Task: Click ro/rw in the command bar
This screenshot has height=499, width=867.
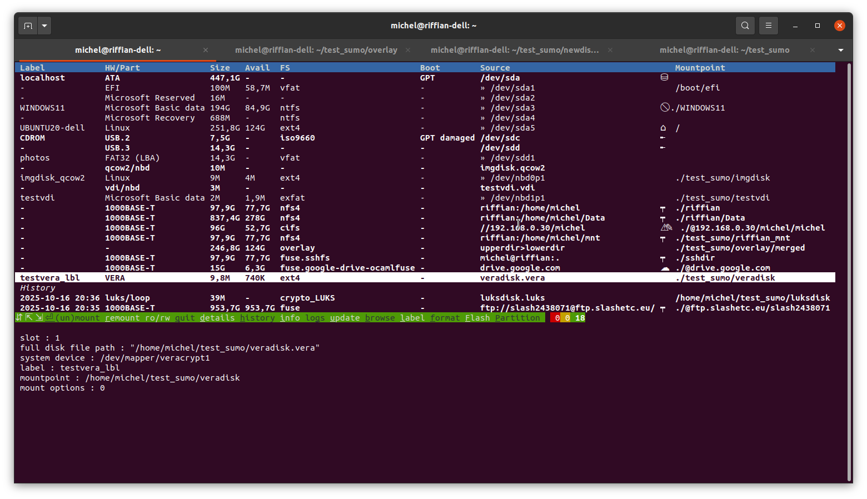Action: [157, 318]
